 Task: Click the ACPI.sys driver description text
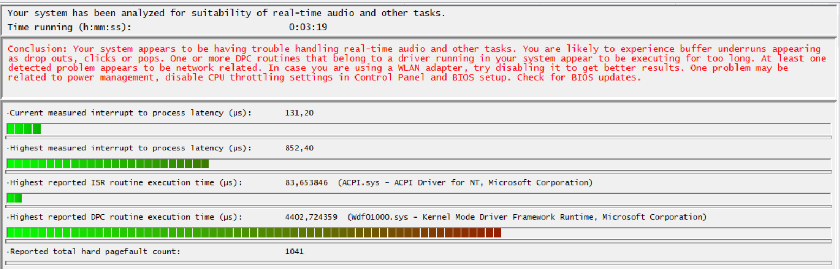pos(466,182)
